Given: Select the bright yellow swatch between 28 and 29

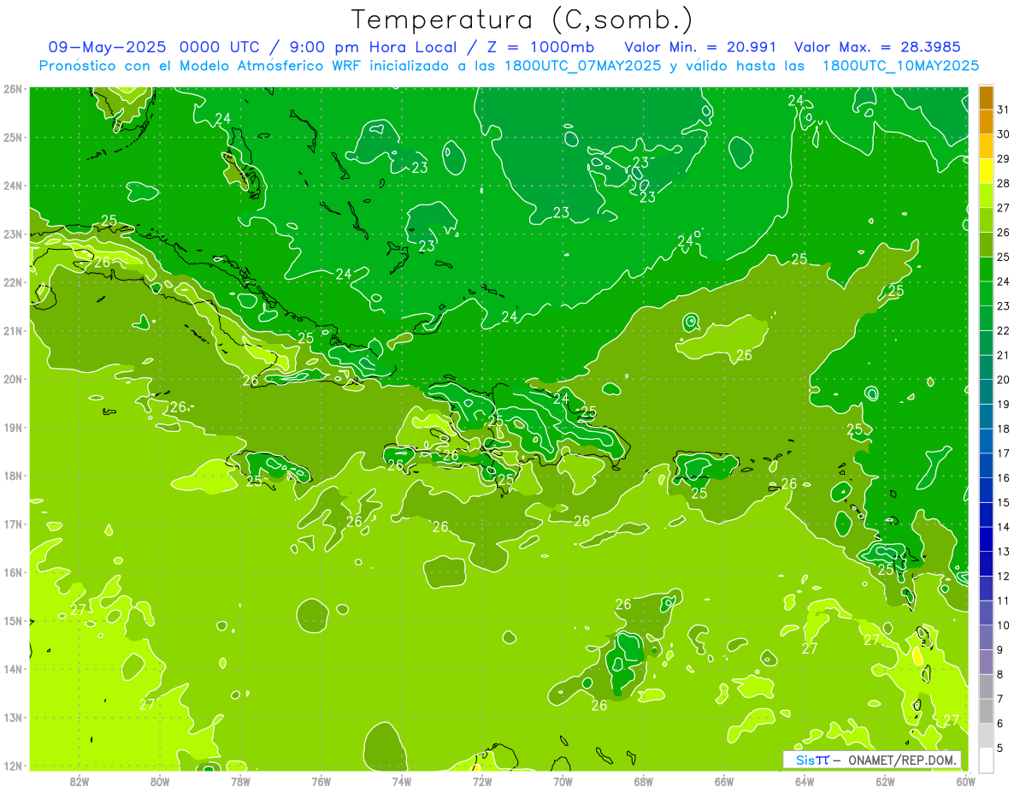Looking at the screenshot, I should point(986,171).
